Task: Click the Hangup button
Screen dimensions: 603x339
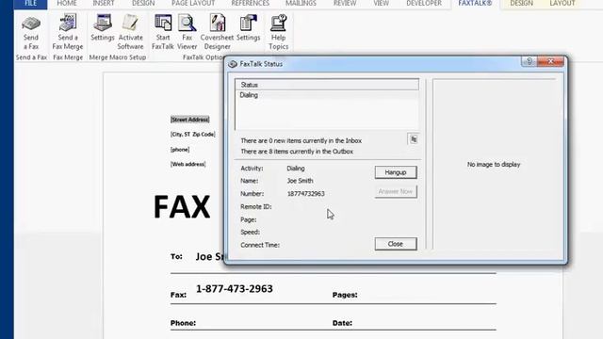Action: [396, 172]
